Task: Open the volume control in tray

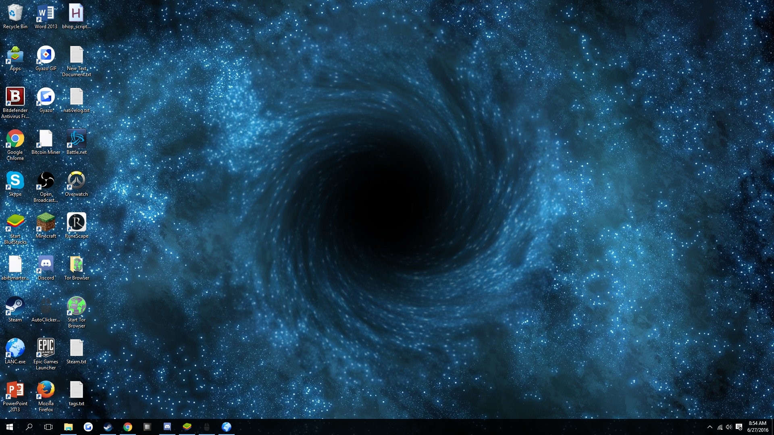Action: pos(729,427)
